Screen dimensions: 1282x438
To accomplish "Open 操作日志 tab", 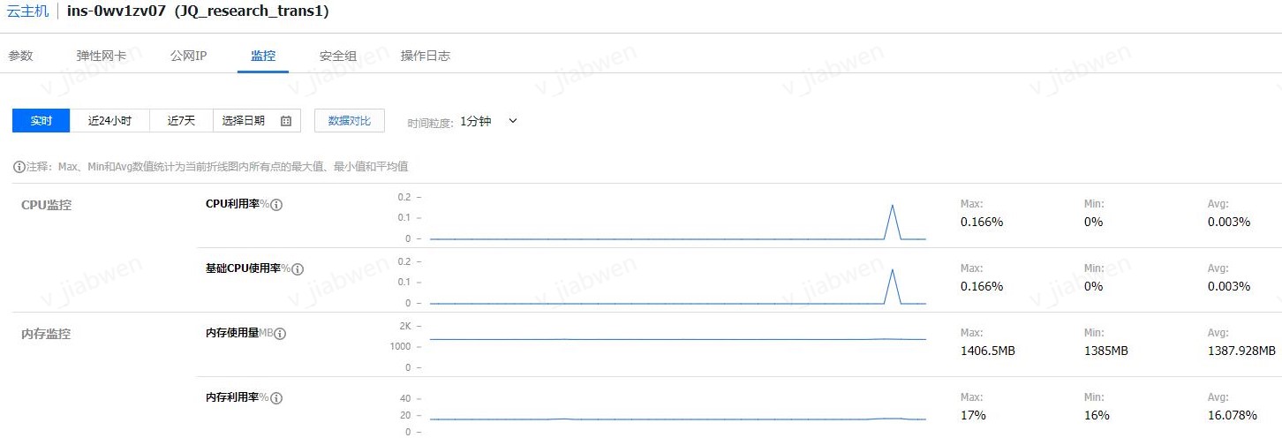I will point(426,56).
